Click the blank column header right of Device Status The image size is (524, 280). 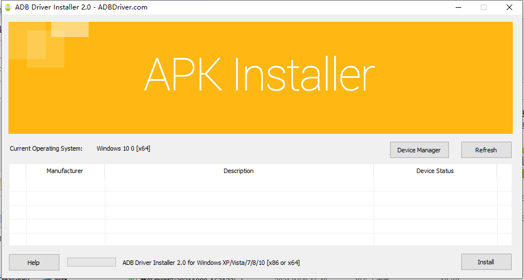pyautogui.click(x=504, y=171)
